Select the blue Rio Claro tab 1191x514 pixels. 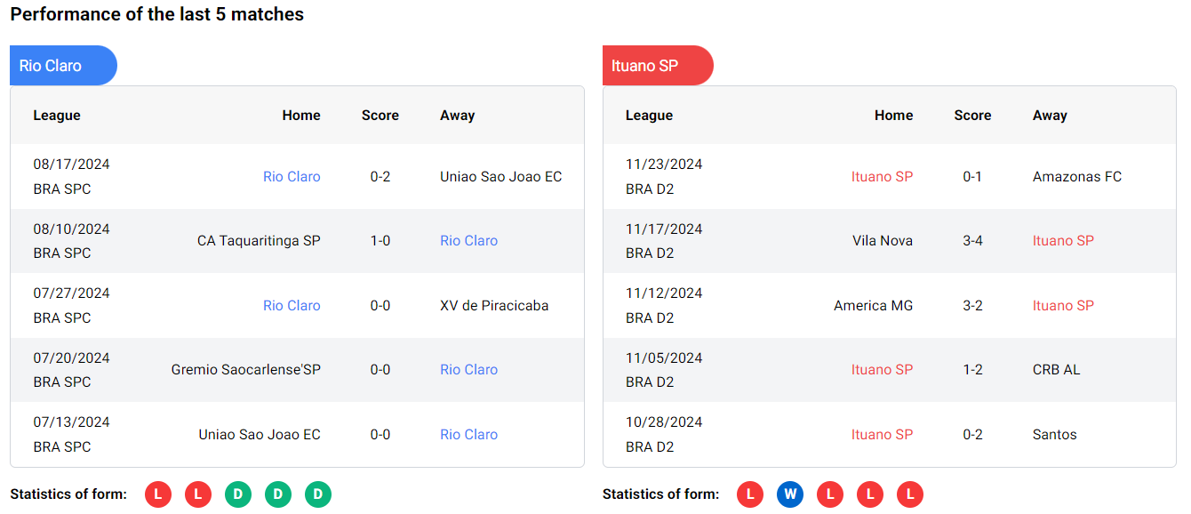pos(62,66)
